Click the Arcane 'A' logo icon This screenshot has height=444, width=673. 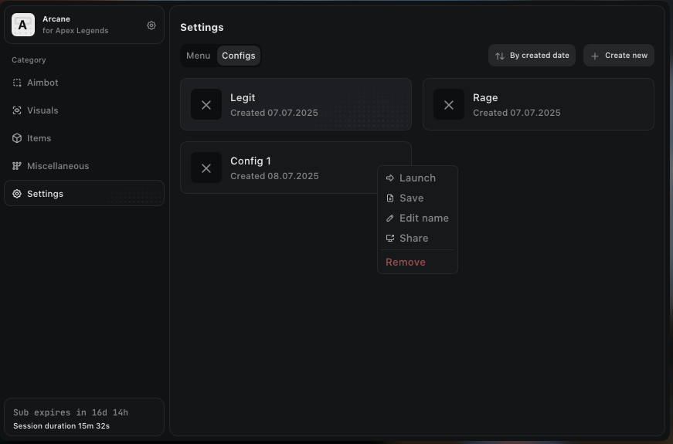click(23, 25)
